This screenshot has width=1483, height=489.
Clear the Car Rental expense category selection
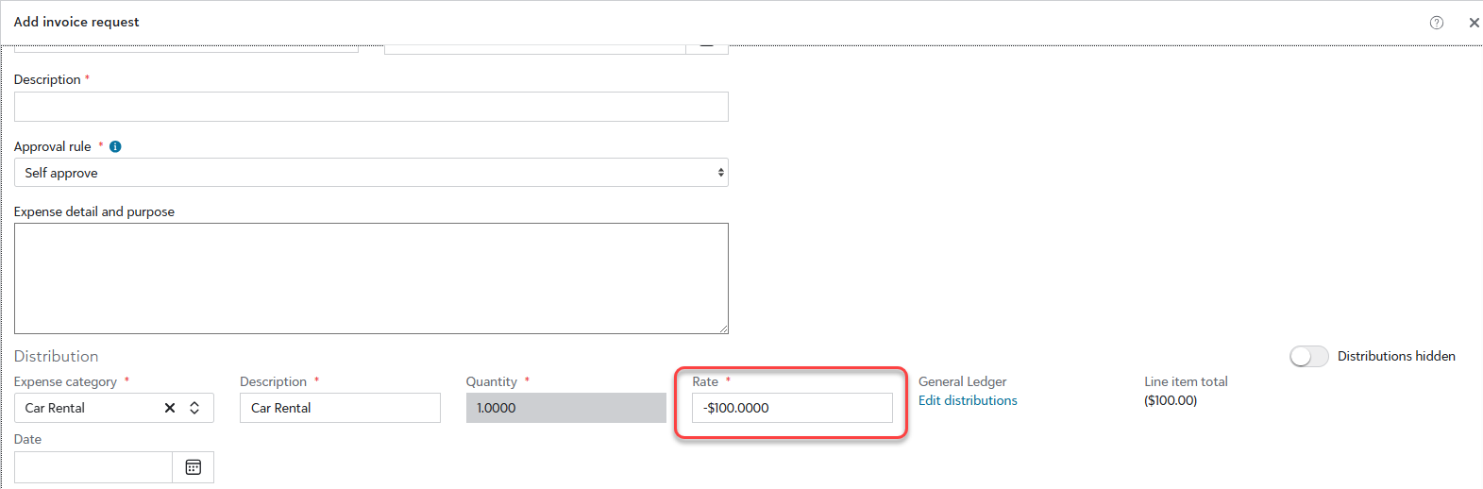coord(170,408)
